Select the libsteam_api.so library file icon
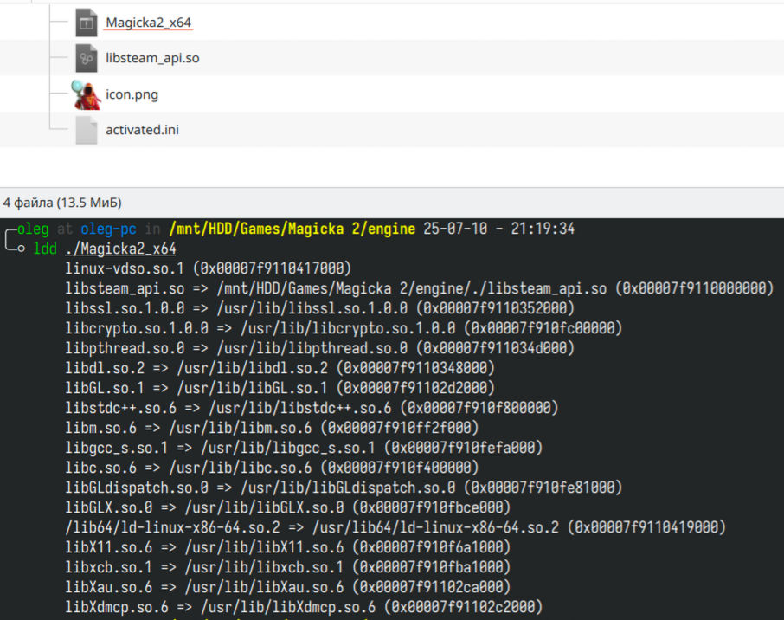Viewport: 784px width, 620px height. pos(86,59)
